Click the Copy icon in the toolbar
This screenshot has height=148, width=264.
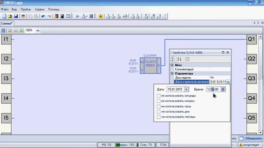[x=31, y=16]
